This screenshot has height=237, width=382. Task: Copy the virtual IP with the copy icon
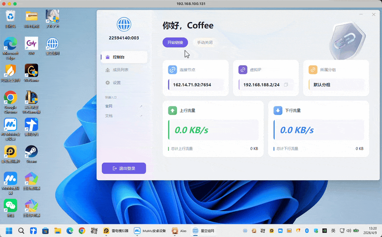point(286,85)
